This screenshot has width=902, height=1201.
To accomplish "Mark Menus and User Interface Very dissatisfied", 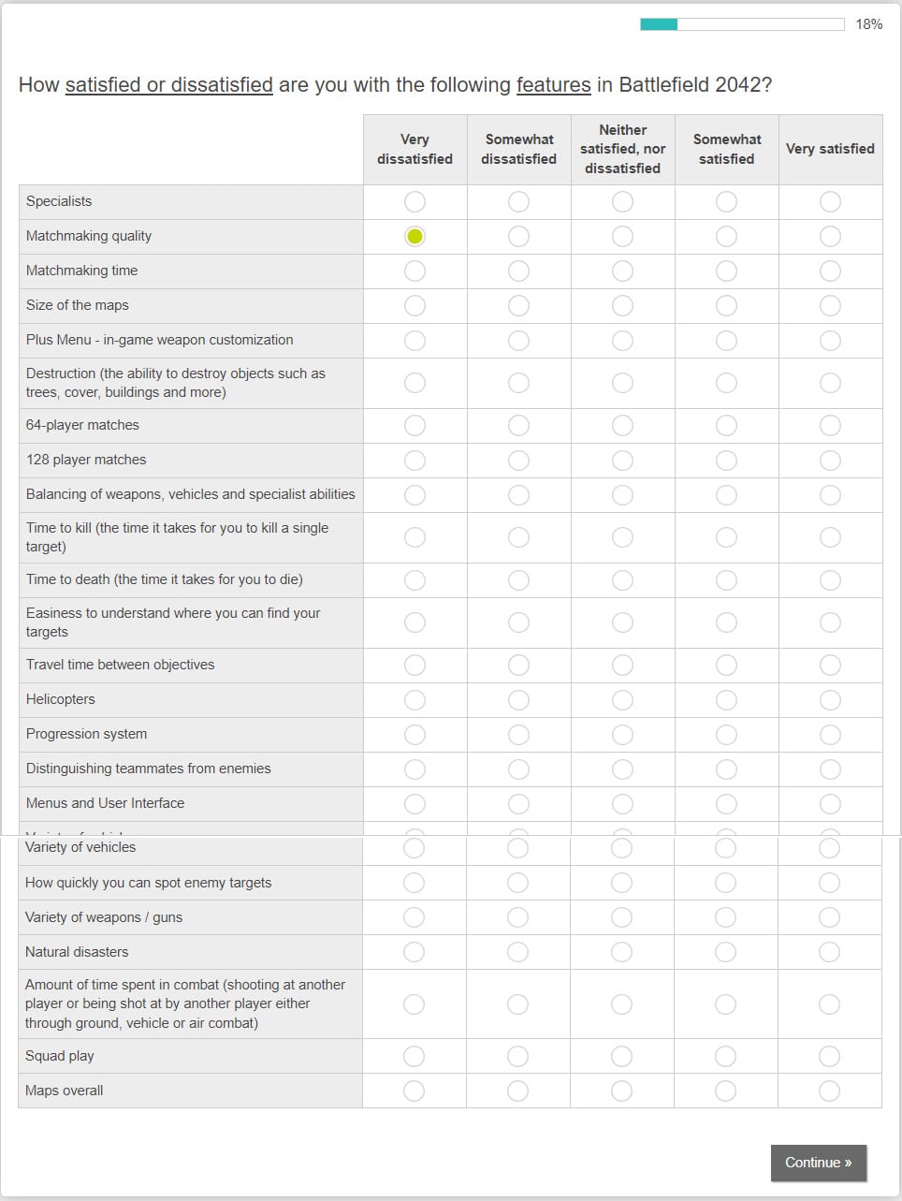I will 415,804.
